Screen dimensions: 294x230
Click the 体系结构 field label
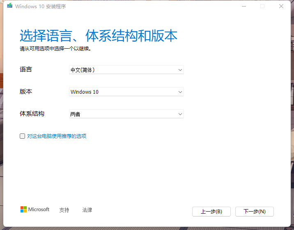pos(32,114)
